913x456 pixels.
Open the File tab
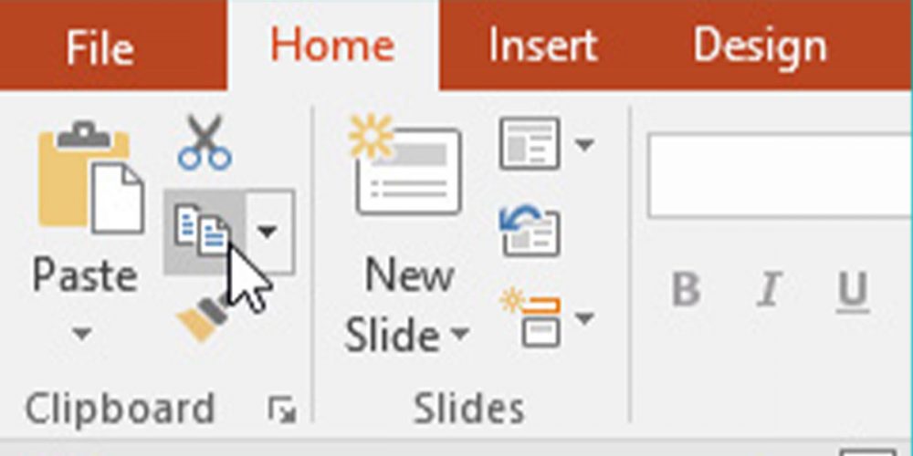(101, 47)
